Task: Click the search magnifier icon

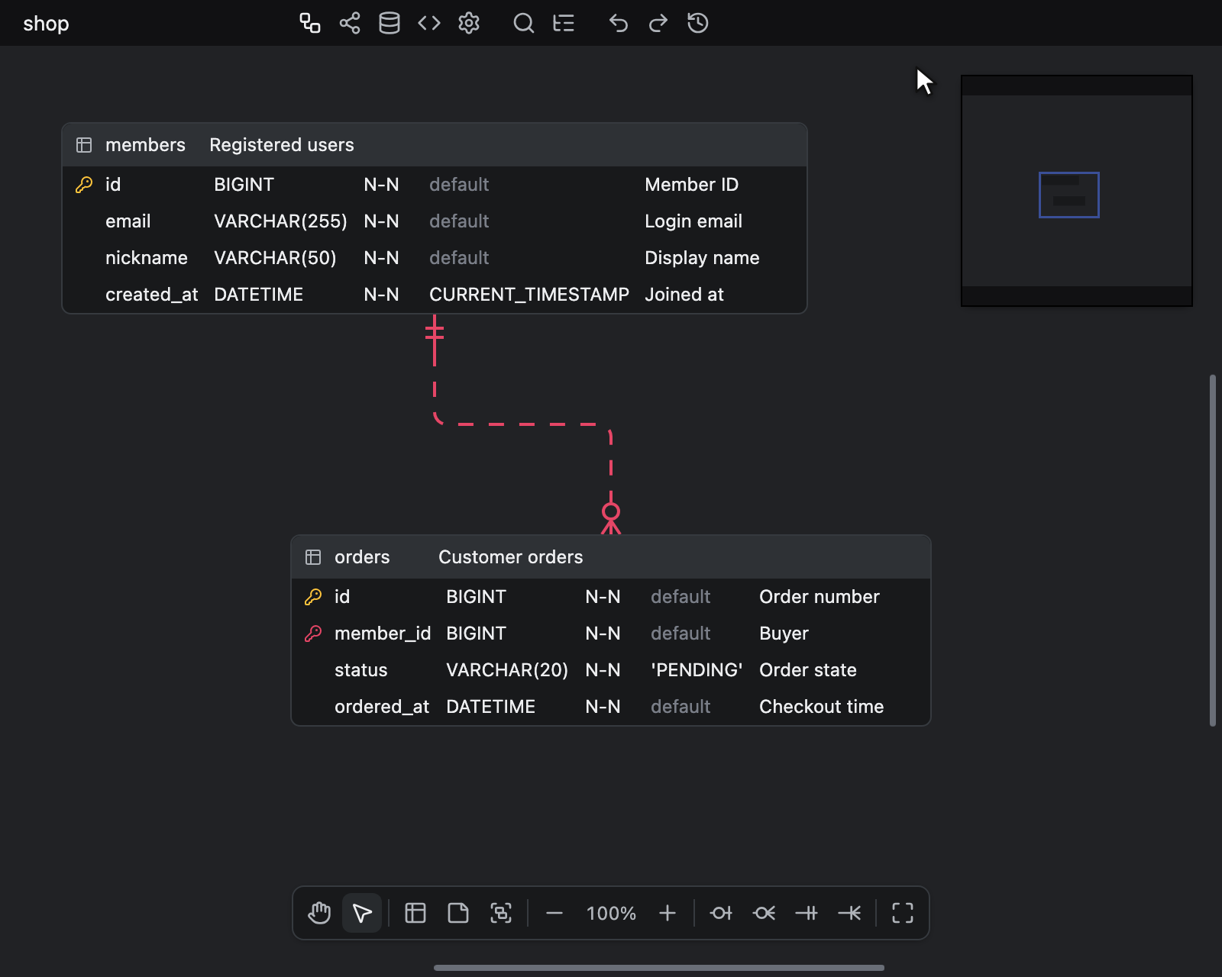Action: coord(523,23)
